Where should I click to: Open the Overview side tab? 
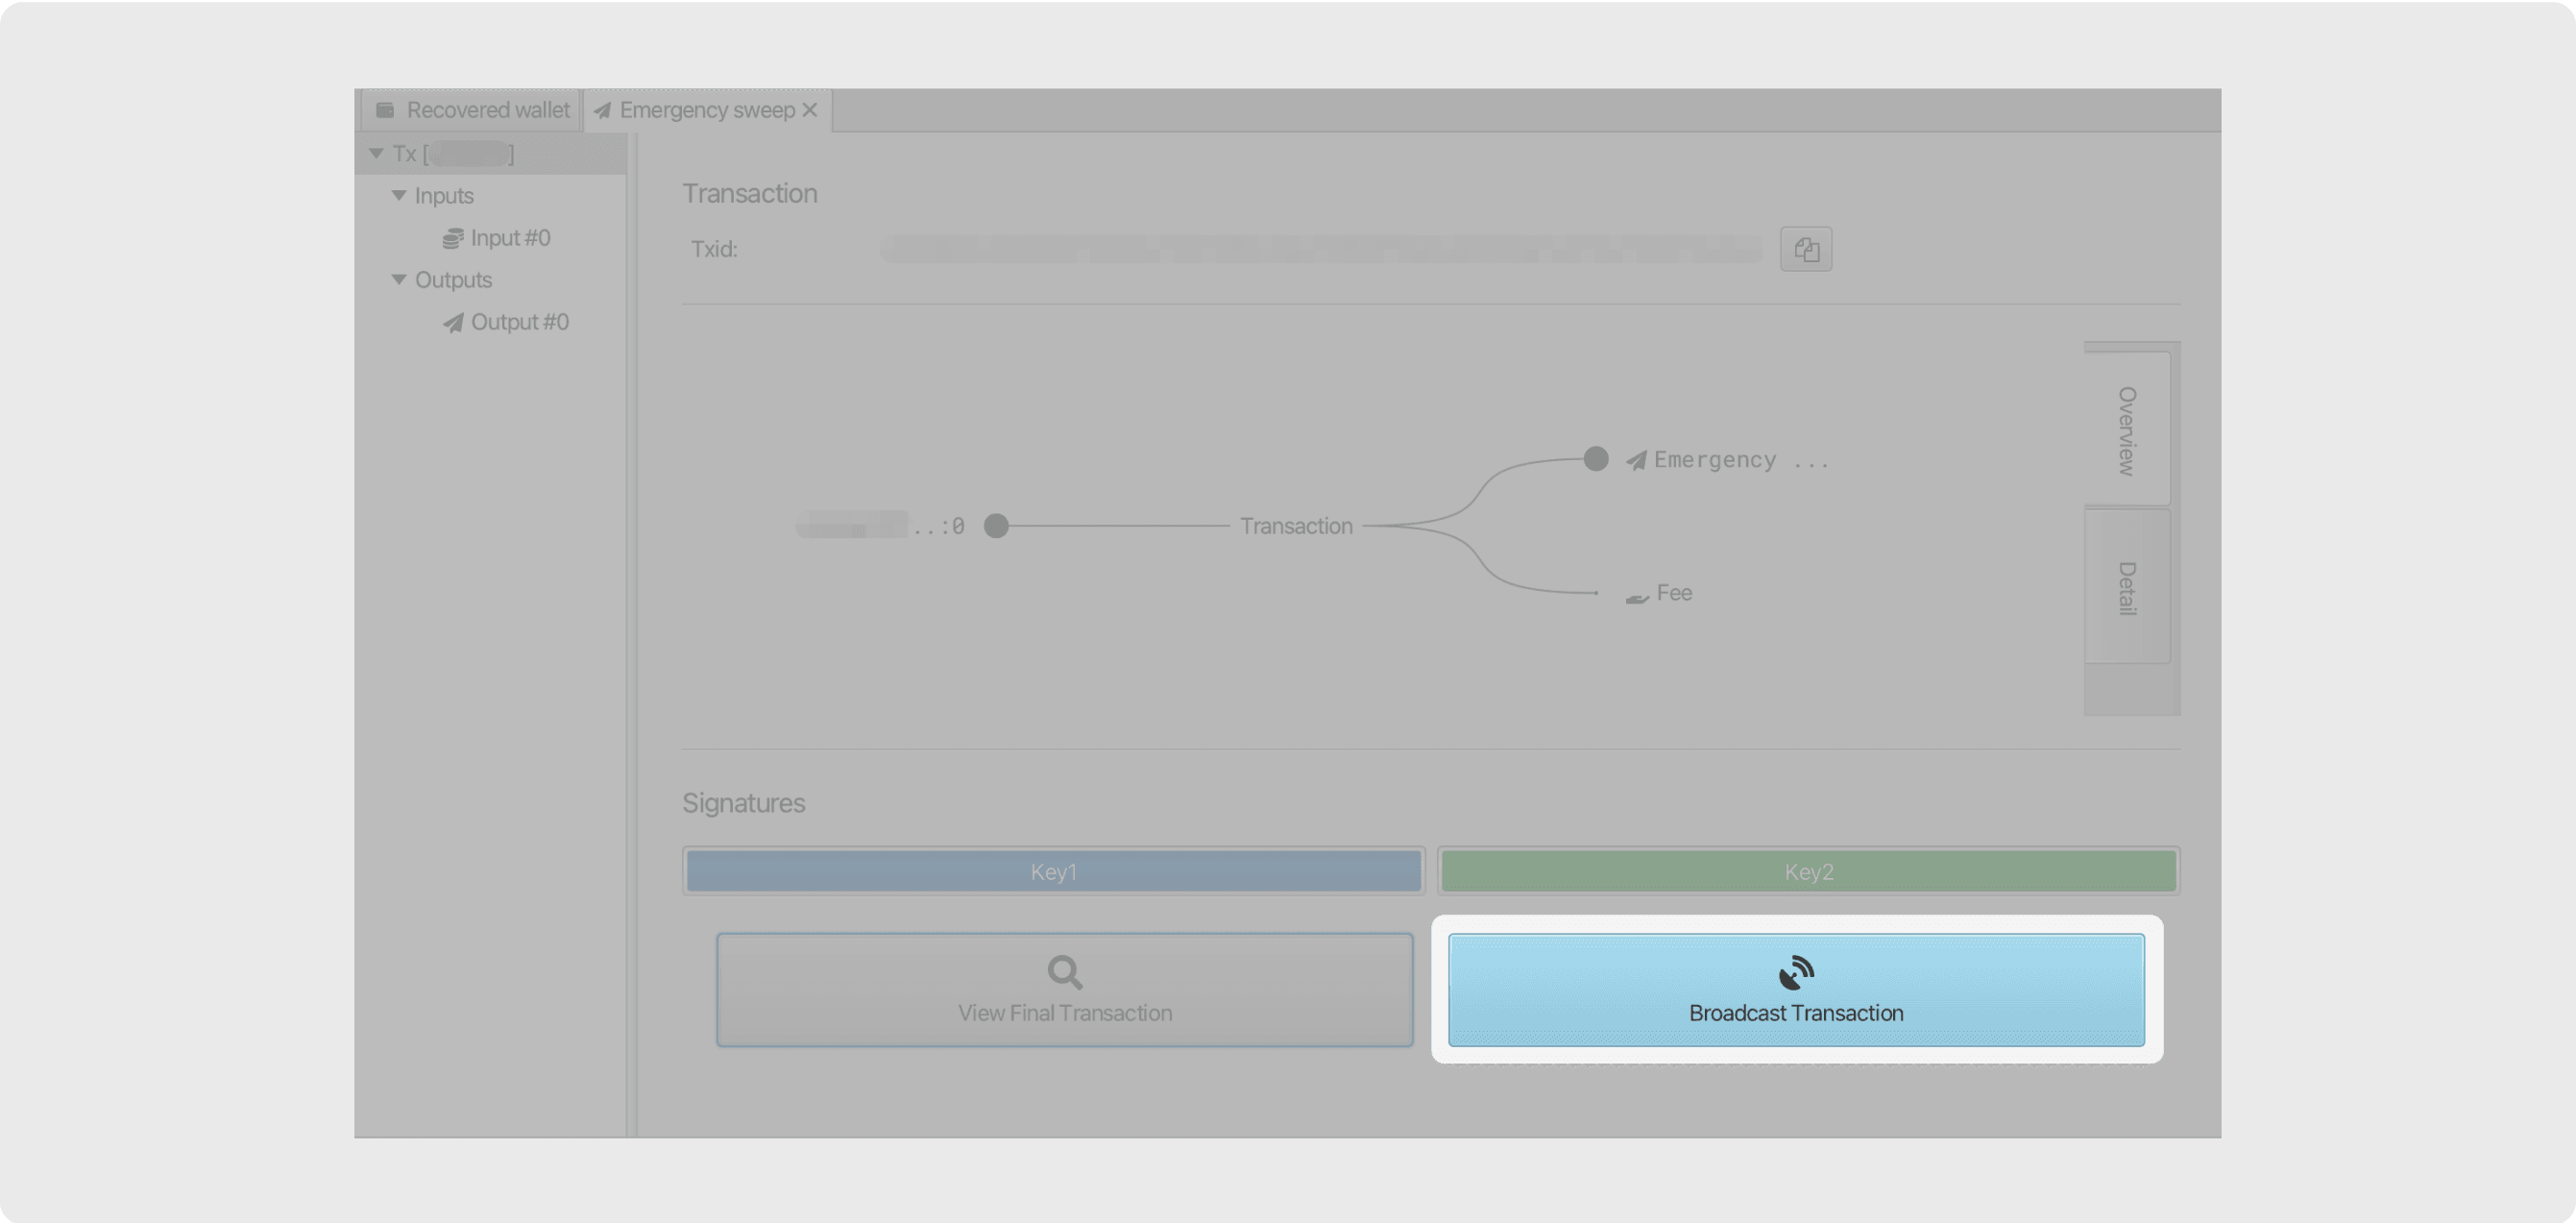2127,429
